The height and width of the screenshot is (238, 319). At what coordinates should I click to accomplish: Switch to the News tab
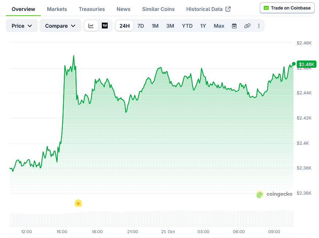tap(123, 9)
